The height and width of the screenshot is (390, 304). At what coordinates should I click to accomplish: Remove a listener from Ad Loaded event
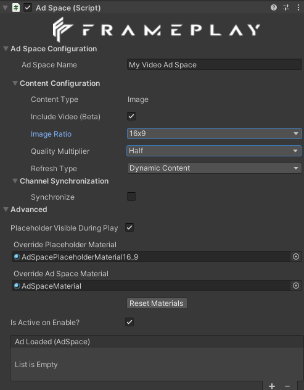287,386
